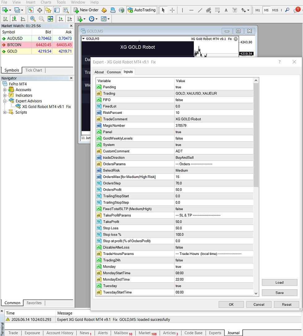Select XG Gold Robot MT4 v9.1 in Navigator
The image size is (303, 336).
pos(46,106)
